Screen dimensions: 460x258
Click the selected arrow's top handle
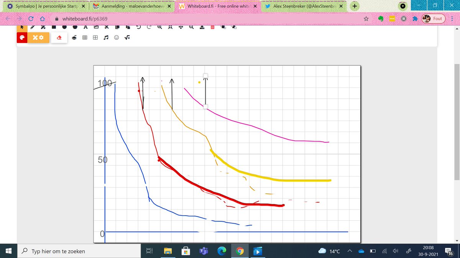205,75
